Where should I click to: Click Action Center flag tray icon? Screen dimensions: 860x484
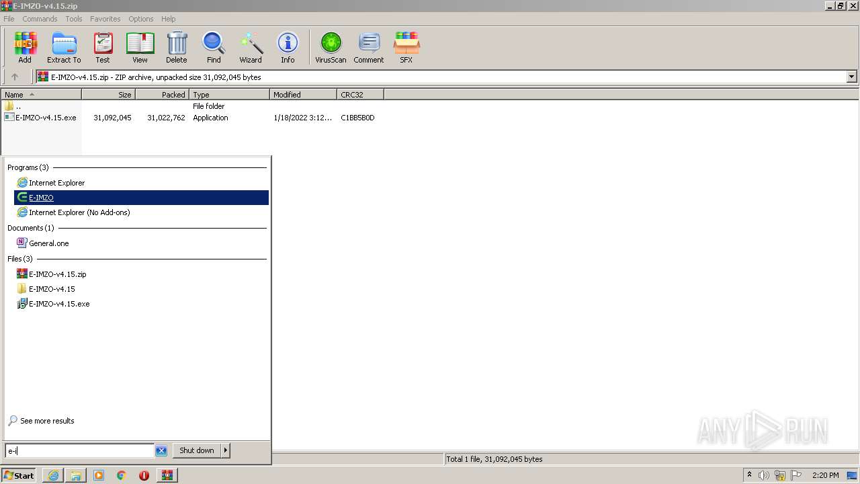(x=796, y=475)
